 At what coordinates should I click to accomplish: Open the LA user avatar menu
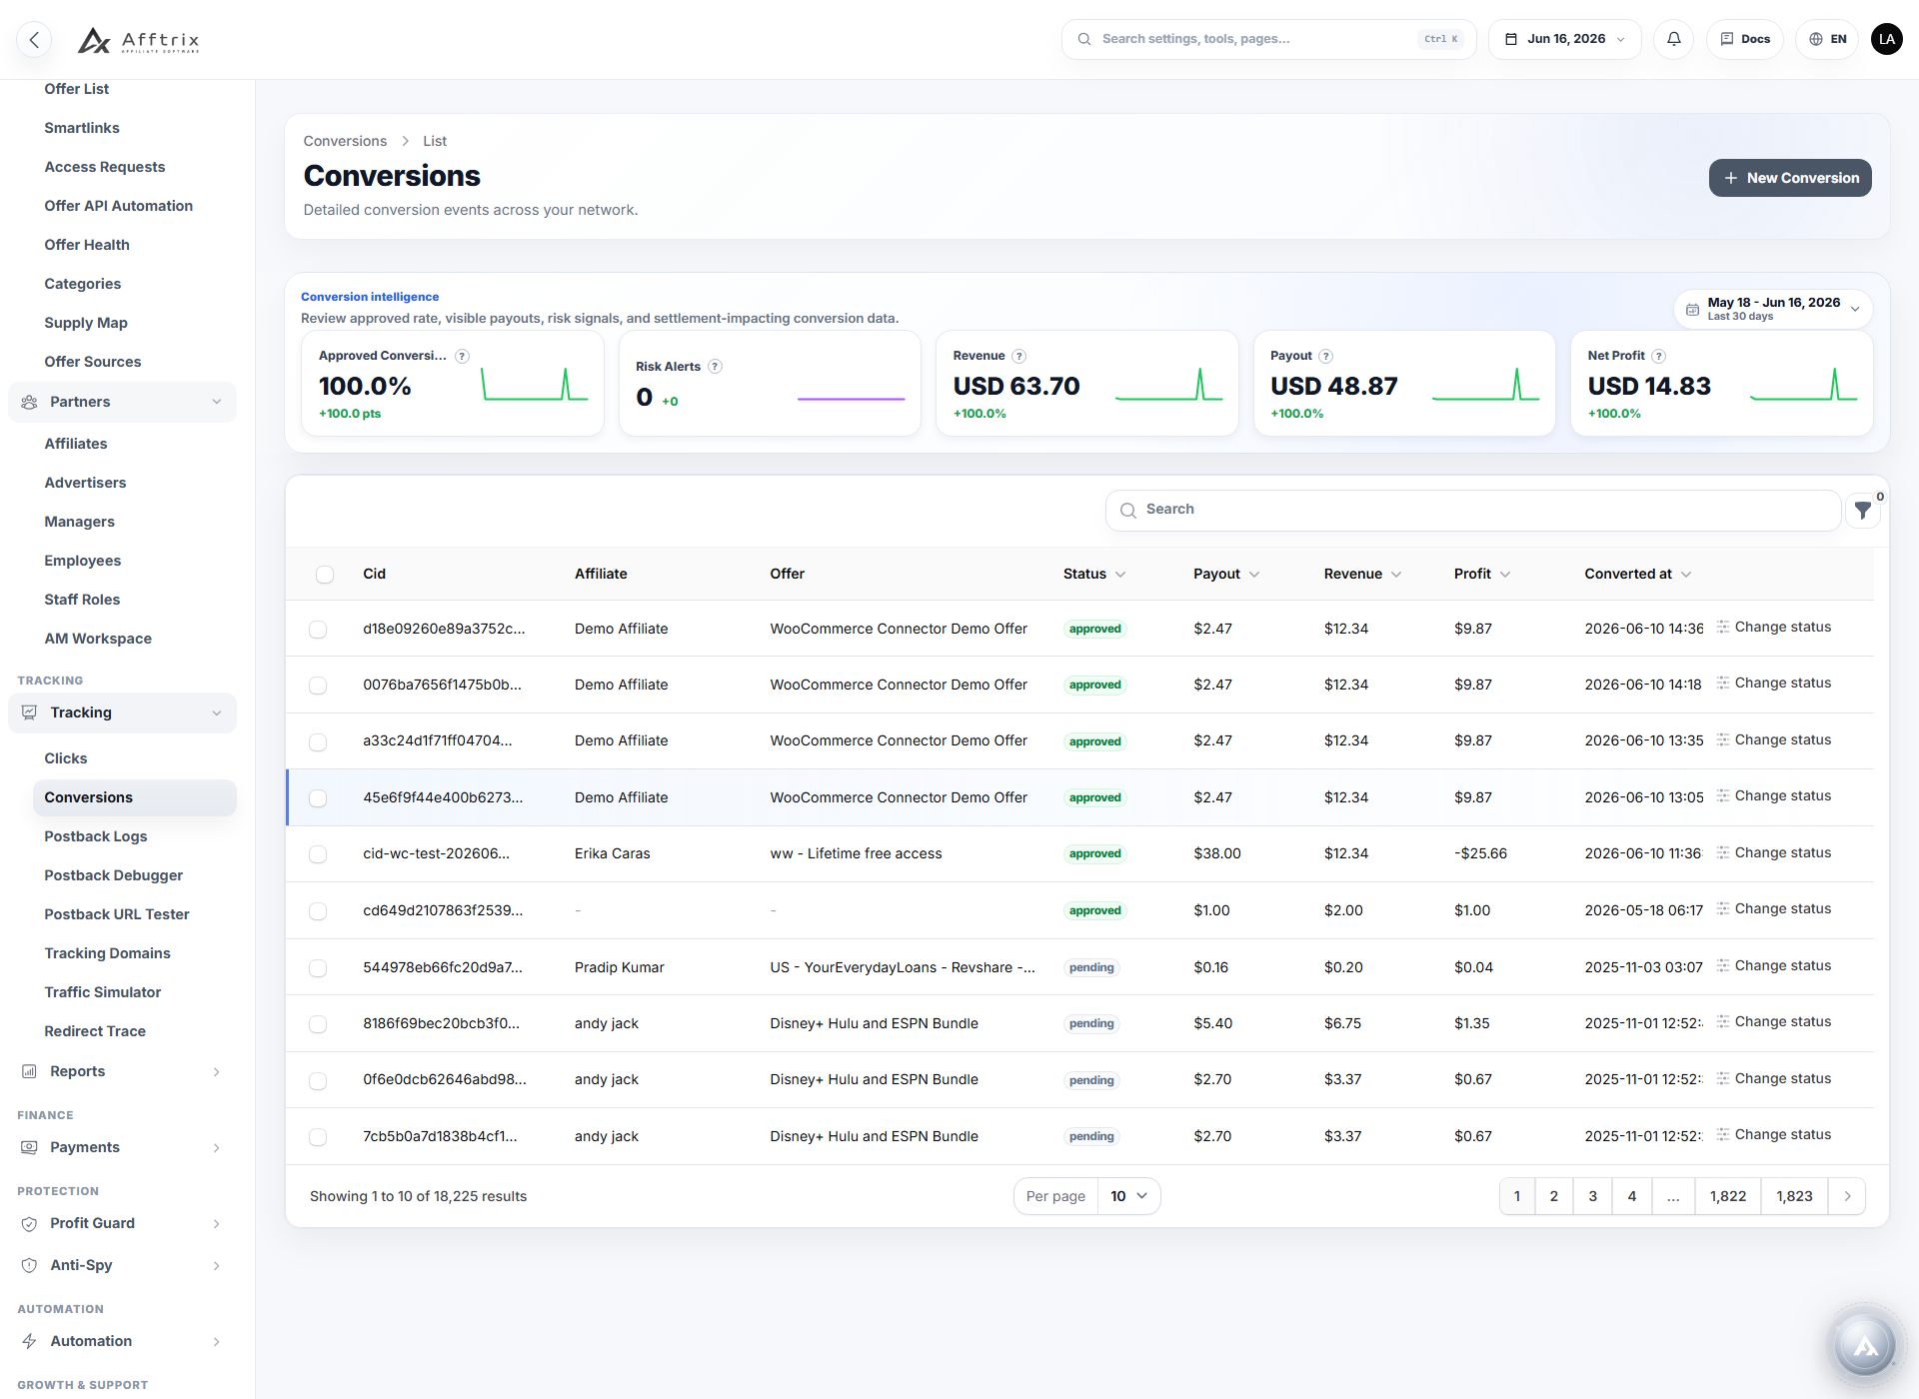[x=1887, y=39]
